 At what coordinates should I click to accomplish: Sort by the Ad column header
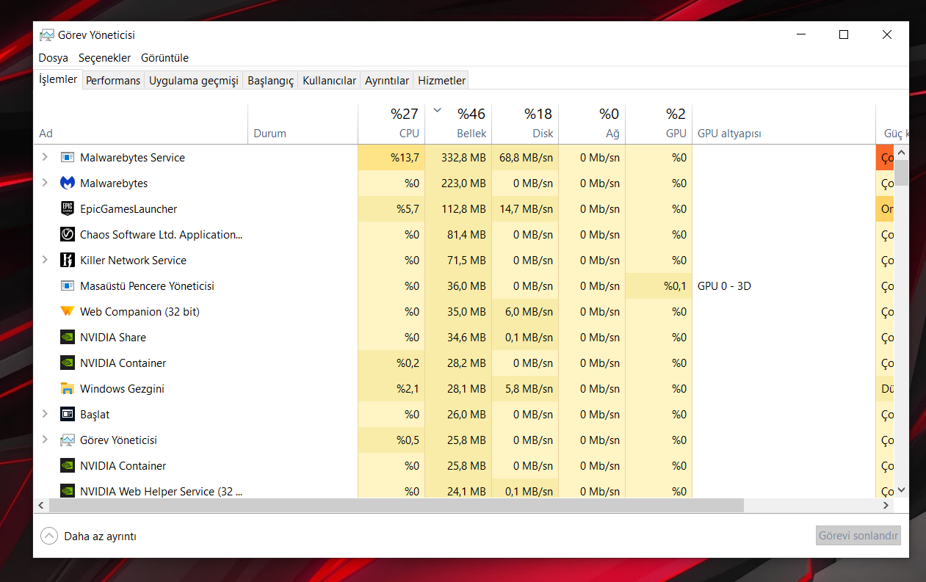point(141,124)
